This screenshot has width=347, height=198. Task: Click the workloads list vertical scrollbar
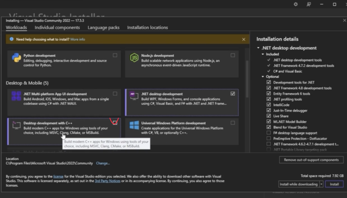(x=247, y=79)
